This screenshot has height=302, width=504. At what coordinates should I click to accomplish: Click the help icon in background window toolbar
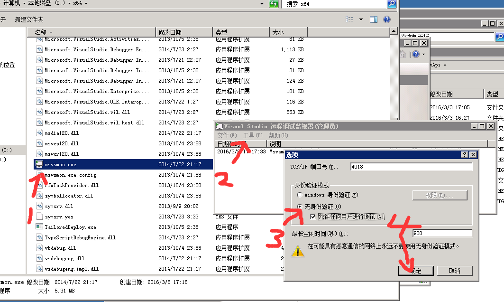click(x=416, y=54)
